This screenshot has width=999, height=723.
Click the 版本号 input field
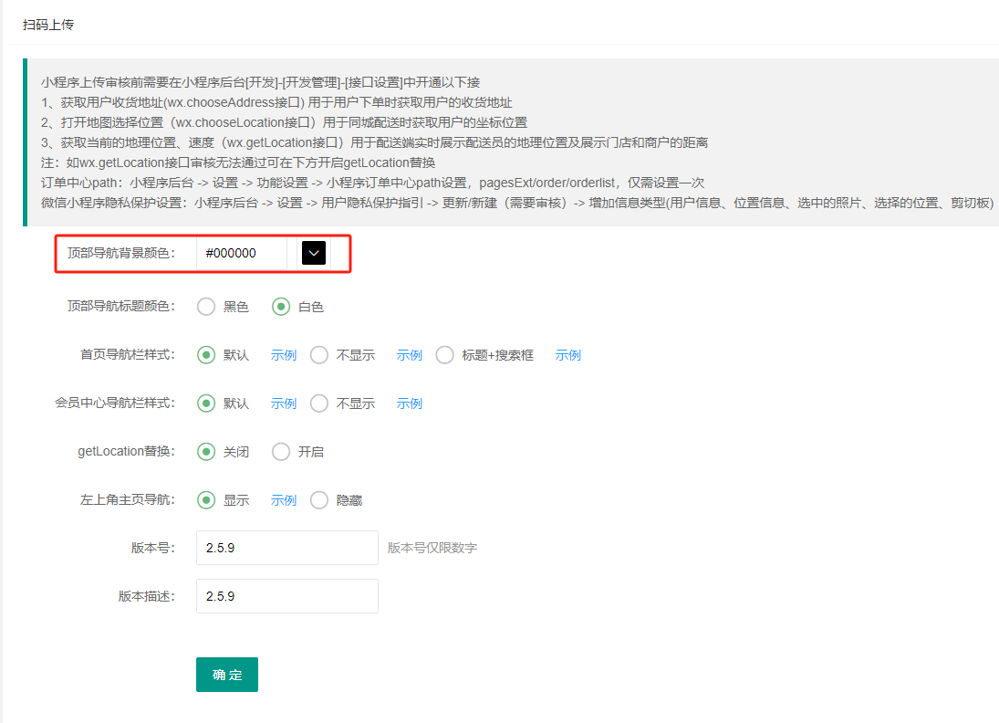[286, 548]
